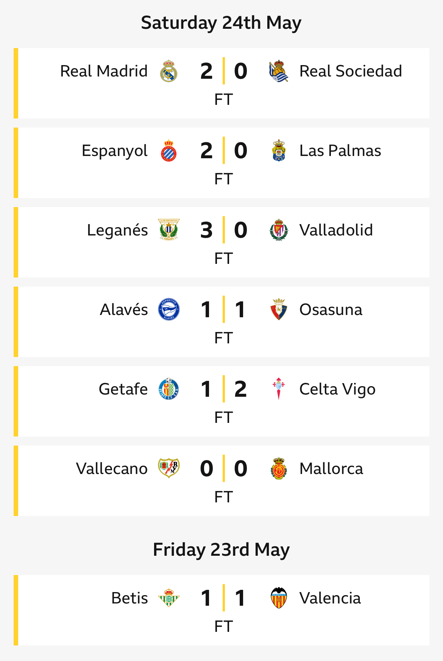Open the Betis vs Valencia FT status

pyautogui.click(x=223, y=627)
